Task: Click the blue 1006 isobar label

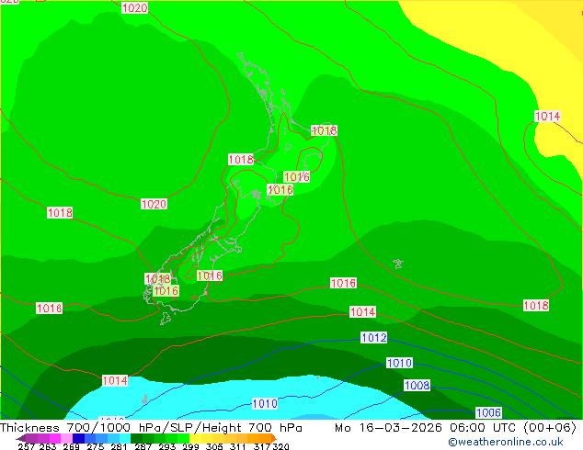Action: click(489, 412)
